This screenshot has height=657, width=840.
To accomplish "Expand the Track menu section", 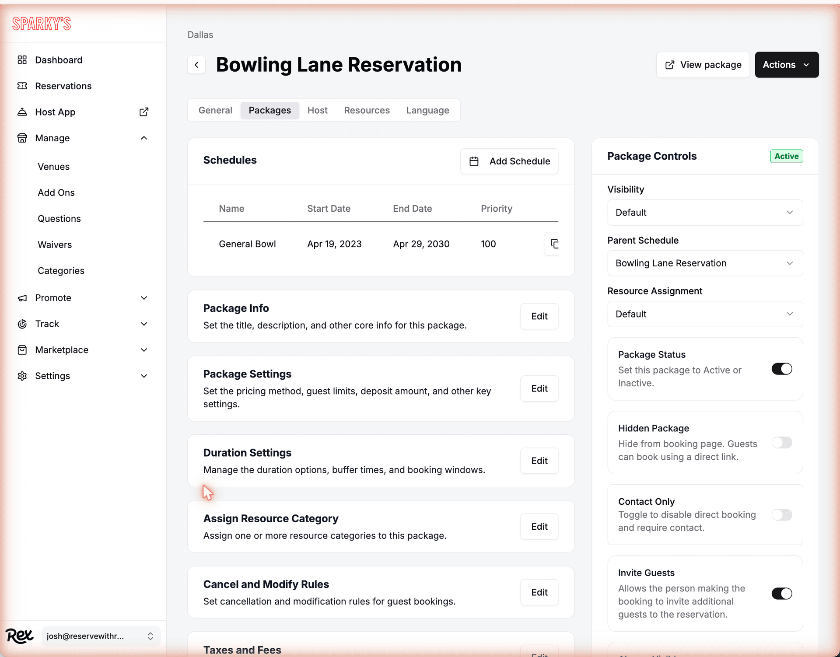I will tap(144, 324).
